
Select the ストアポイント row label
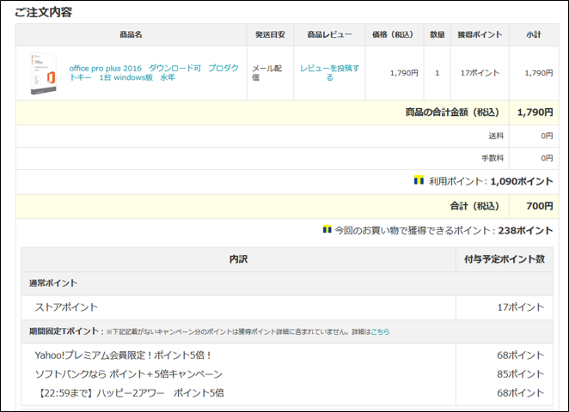tap(66, 307)
